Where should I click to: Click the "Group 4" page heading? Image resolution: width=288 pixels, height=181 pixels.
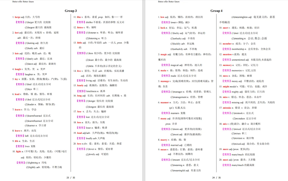216,11
